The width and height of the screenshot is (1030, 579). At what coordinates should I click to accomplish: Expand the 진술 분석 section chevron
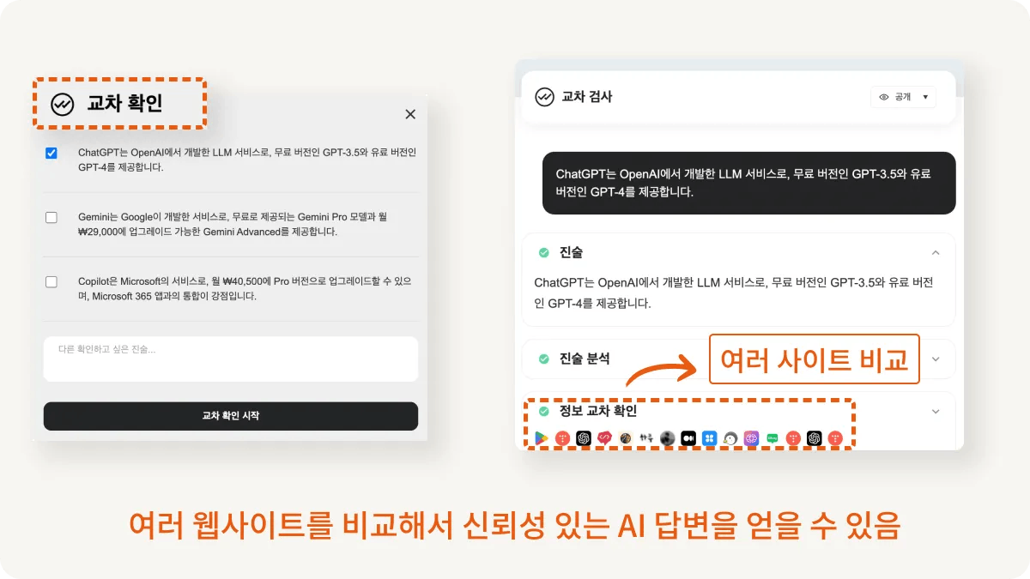pyautogui.click(x=936, y=359)
